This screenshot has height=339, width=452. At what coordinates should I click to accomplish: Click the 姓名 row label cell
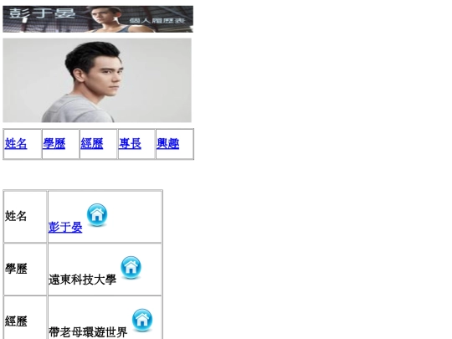click(25, 217)
